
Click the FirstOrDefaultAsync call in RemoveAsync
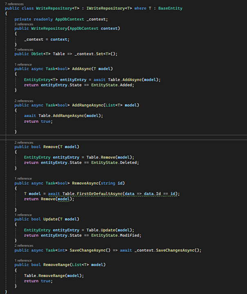(x=100, y=194)
